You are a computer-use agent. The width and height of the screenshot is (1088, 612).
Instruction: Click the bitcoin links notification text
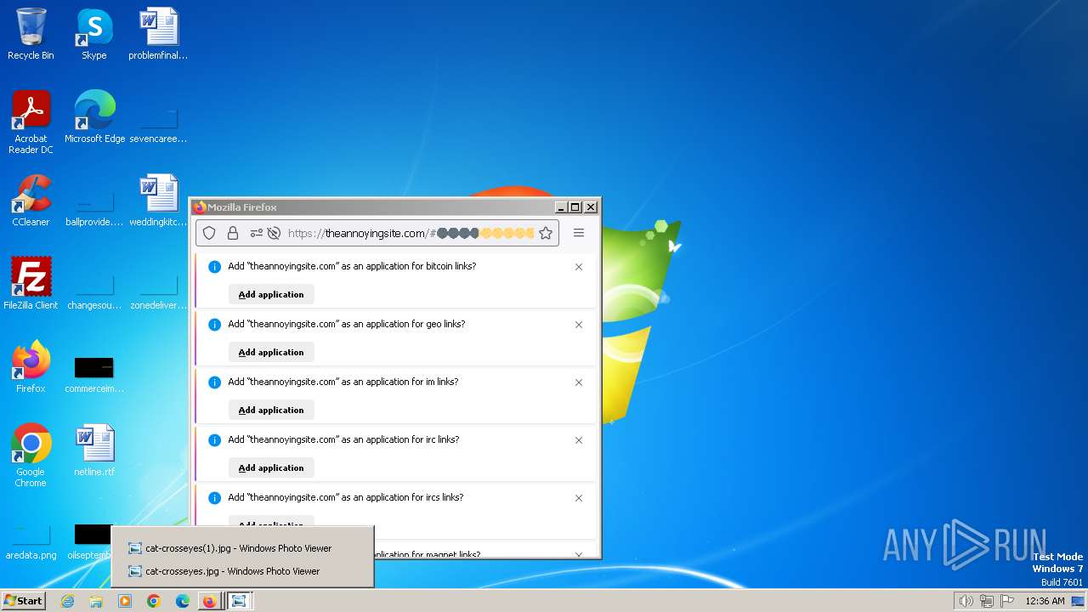point(352,266)
